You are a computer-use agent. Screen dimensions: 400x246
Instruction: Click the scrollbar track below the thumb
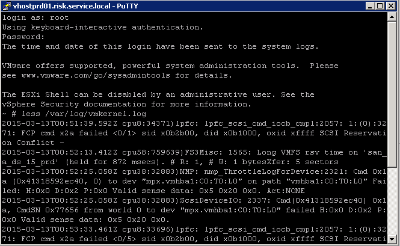(392, 201)
